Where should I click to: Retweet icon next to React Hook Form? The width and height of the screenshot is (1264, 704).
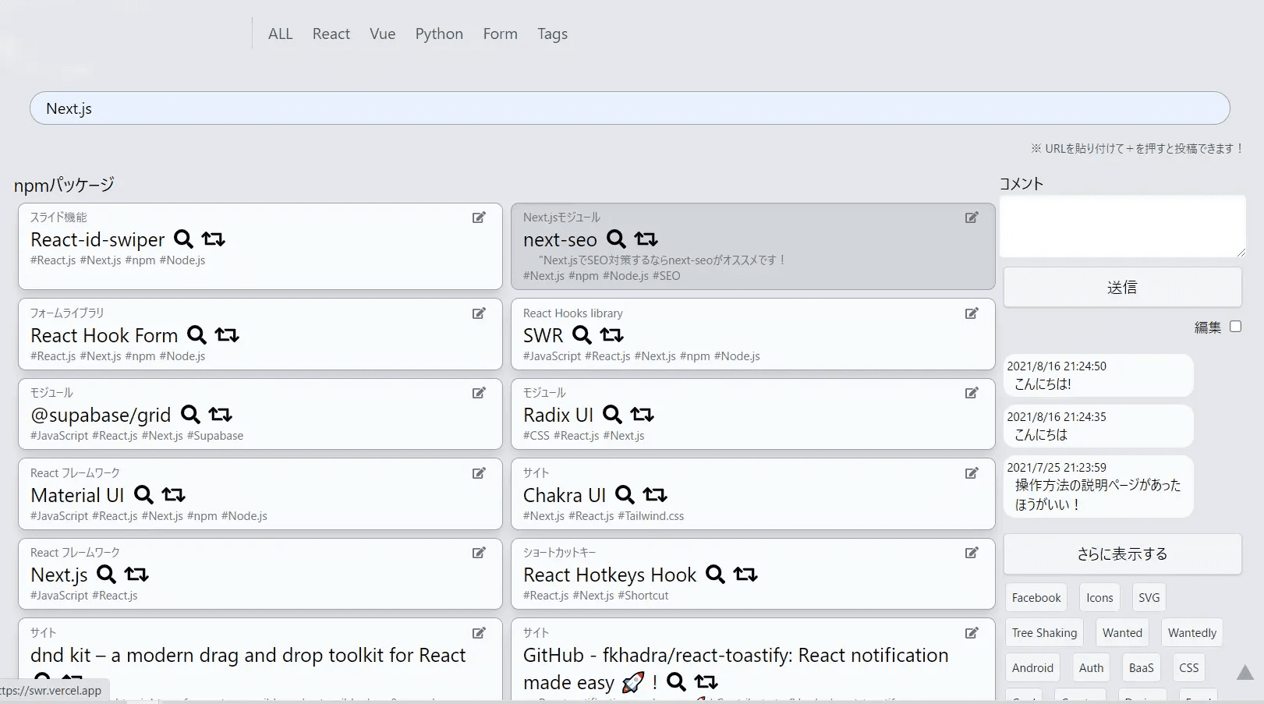[x=227, y=335]
